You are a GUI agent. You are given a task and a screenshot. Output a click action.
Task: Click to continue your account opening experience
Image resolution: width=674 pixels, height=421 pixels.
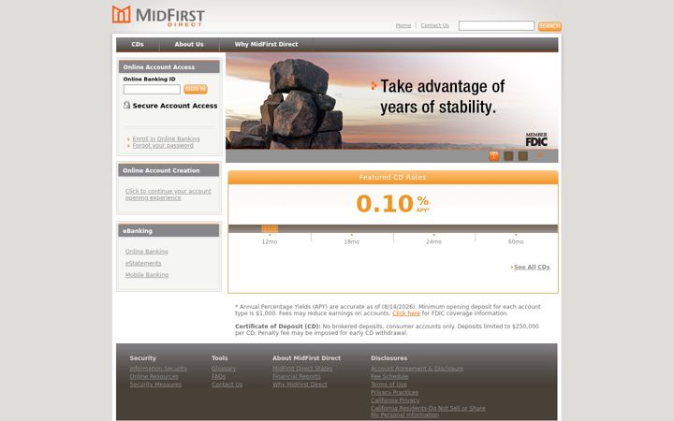(168, 195)
